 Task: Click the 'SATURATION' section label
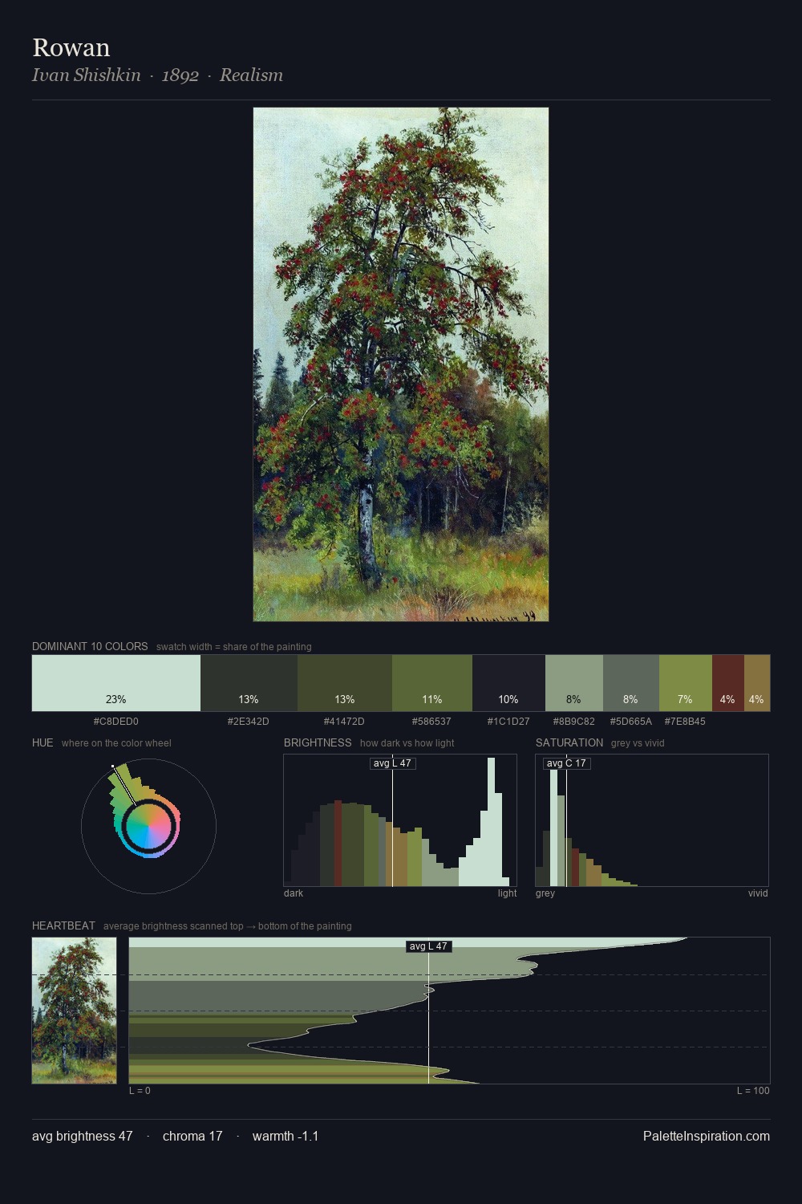[x=569, y=742]
